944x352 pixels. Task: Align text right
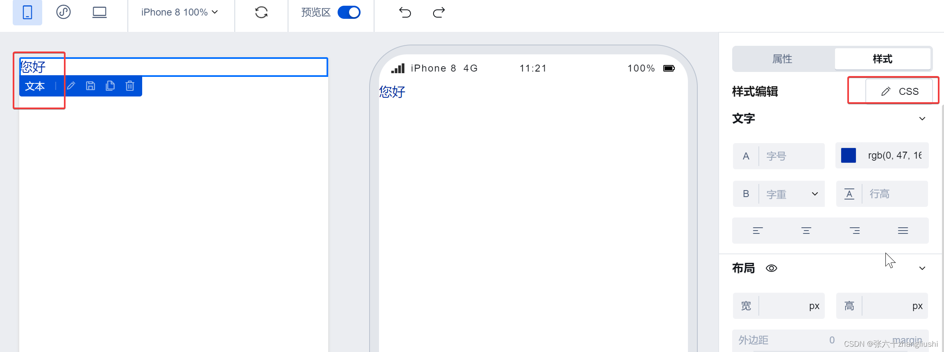[x=855, y=231]
